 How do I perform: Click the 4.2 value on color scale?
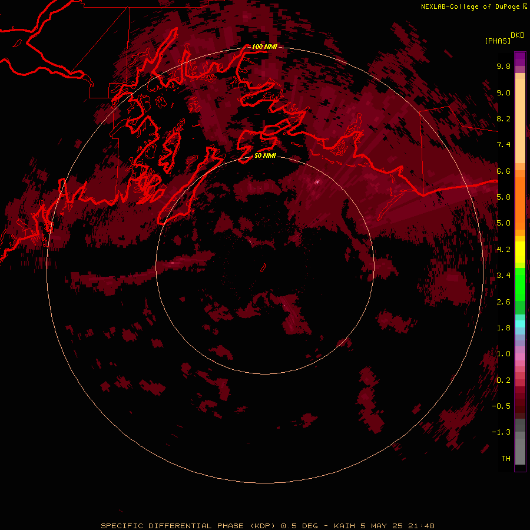(503, 250)
